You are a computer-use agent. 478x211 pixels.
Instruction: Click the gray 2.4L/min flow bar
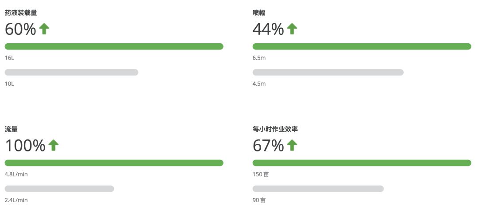[x=59, y=189]
